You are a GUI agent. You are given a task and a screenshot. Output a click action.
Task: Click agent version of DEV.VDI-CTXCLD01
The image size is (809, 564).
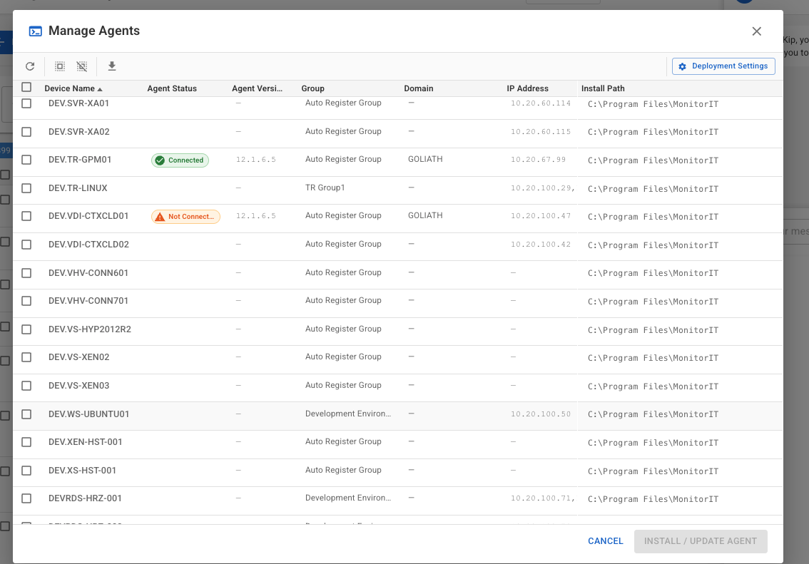pyautogui.click(x=256, y=216)
